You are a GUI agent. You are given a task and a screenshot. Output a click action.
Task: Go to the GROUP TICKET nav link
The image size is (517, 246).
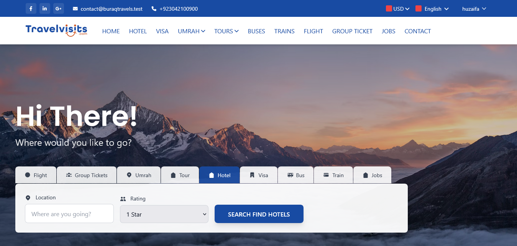click(352, 31)
